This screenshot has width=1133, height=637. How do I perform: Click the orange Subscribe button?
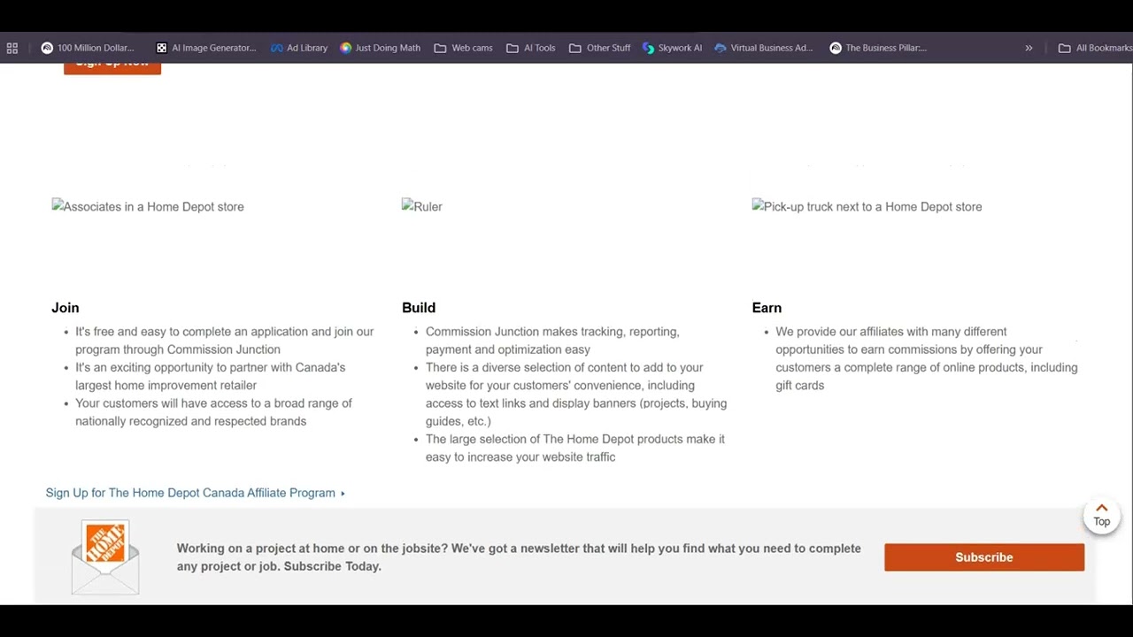click(x=984, y=557)
